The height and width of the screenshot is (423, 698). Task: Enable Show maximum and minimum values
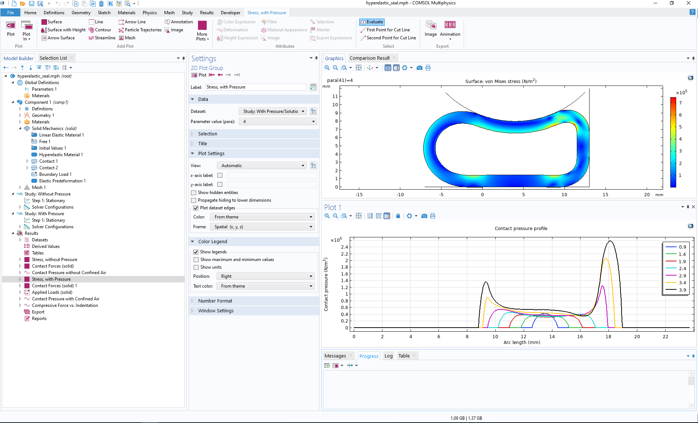pos(197,260)
